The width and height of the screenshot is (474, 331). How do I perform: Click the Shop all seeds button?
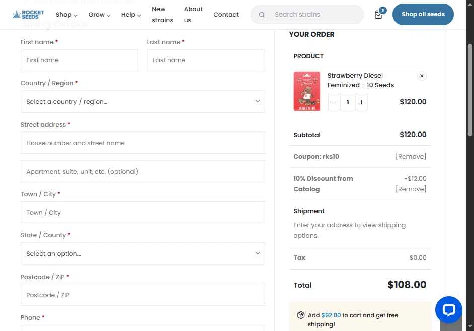click(x=423, y=14)
